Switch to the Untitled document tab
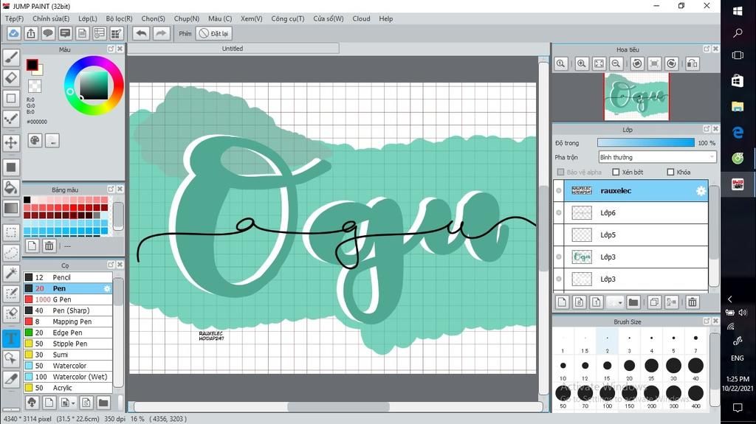The image size is (756, 424). pyautogui.click(x=233, y=48)
